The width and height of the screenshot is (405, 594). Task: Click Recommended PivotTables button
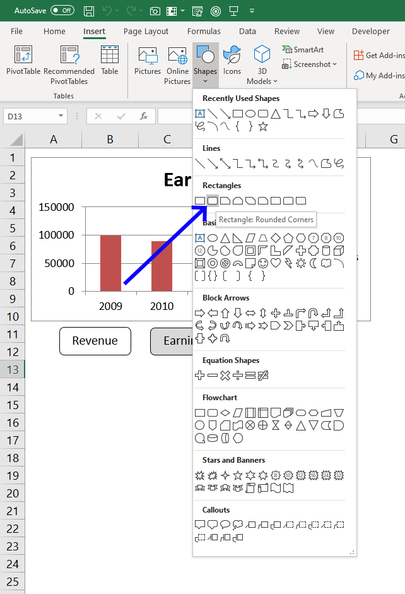pyautogui.click(x=69, y=65)
